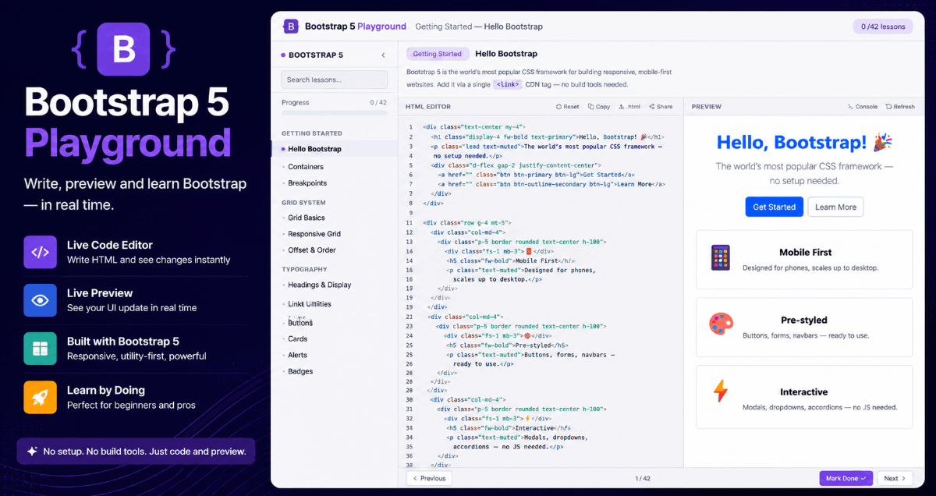Open the Mark Done dropdown button
Screen dimensions: 936x496
pyautogui.click(x=846, y=478)
